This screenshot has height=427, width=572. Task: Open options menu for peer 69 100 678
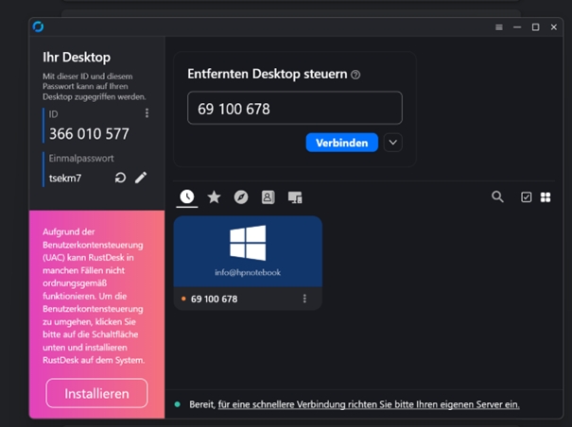pyautogui.click(x=304, y=299)
